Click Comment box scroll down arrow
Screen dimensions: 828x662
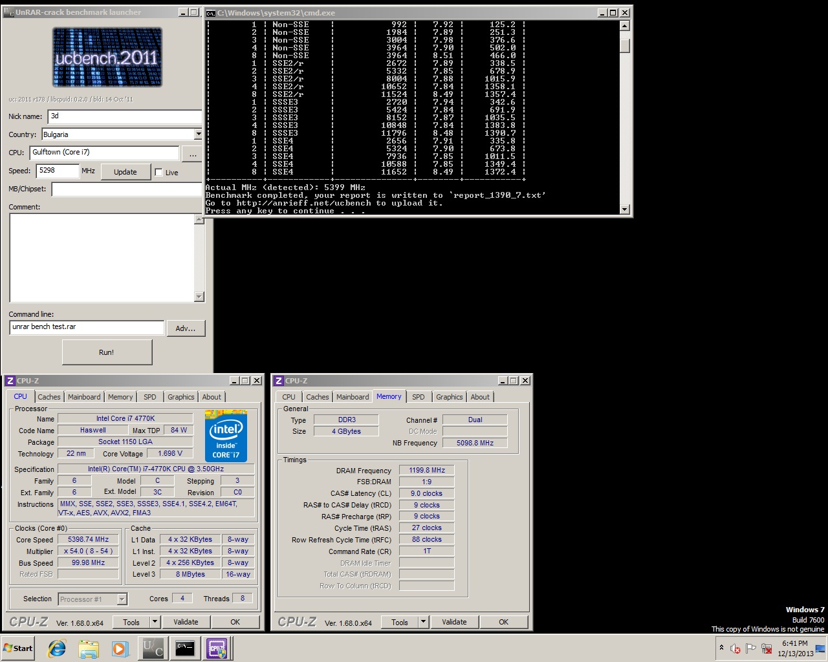coord(199,297)
